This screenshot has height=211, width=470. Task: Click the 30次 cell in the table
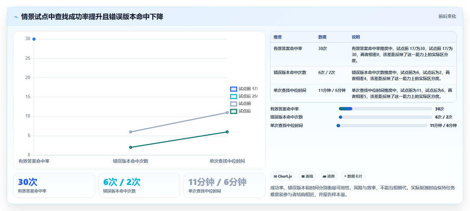click(x=323, y=49)
